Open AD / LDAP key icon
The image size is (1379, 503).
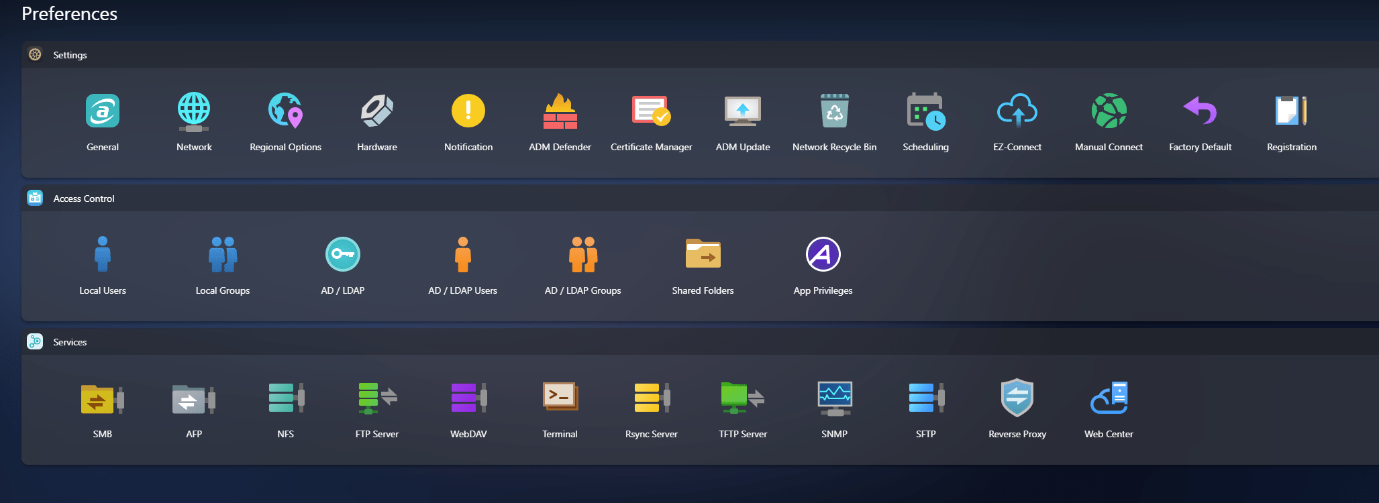[343, 255]
